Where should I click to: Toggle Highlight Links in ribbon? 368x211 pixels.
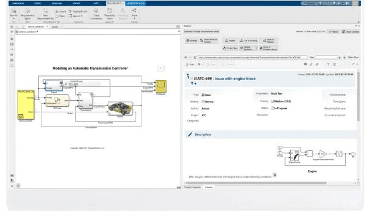click(78, 11)
